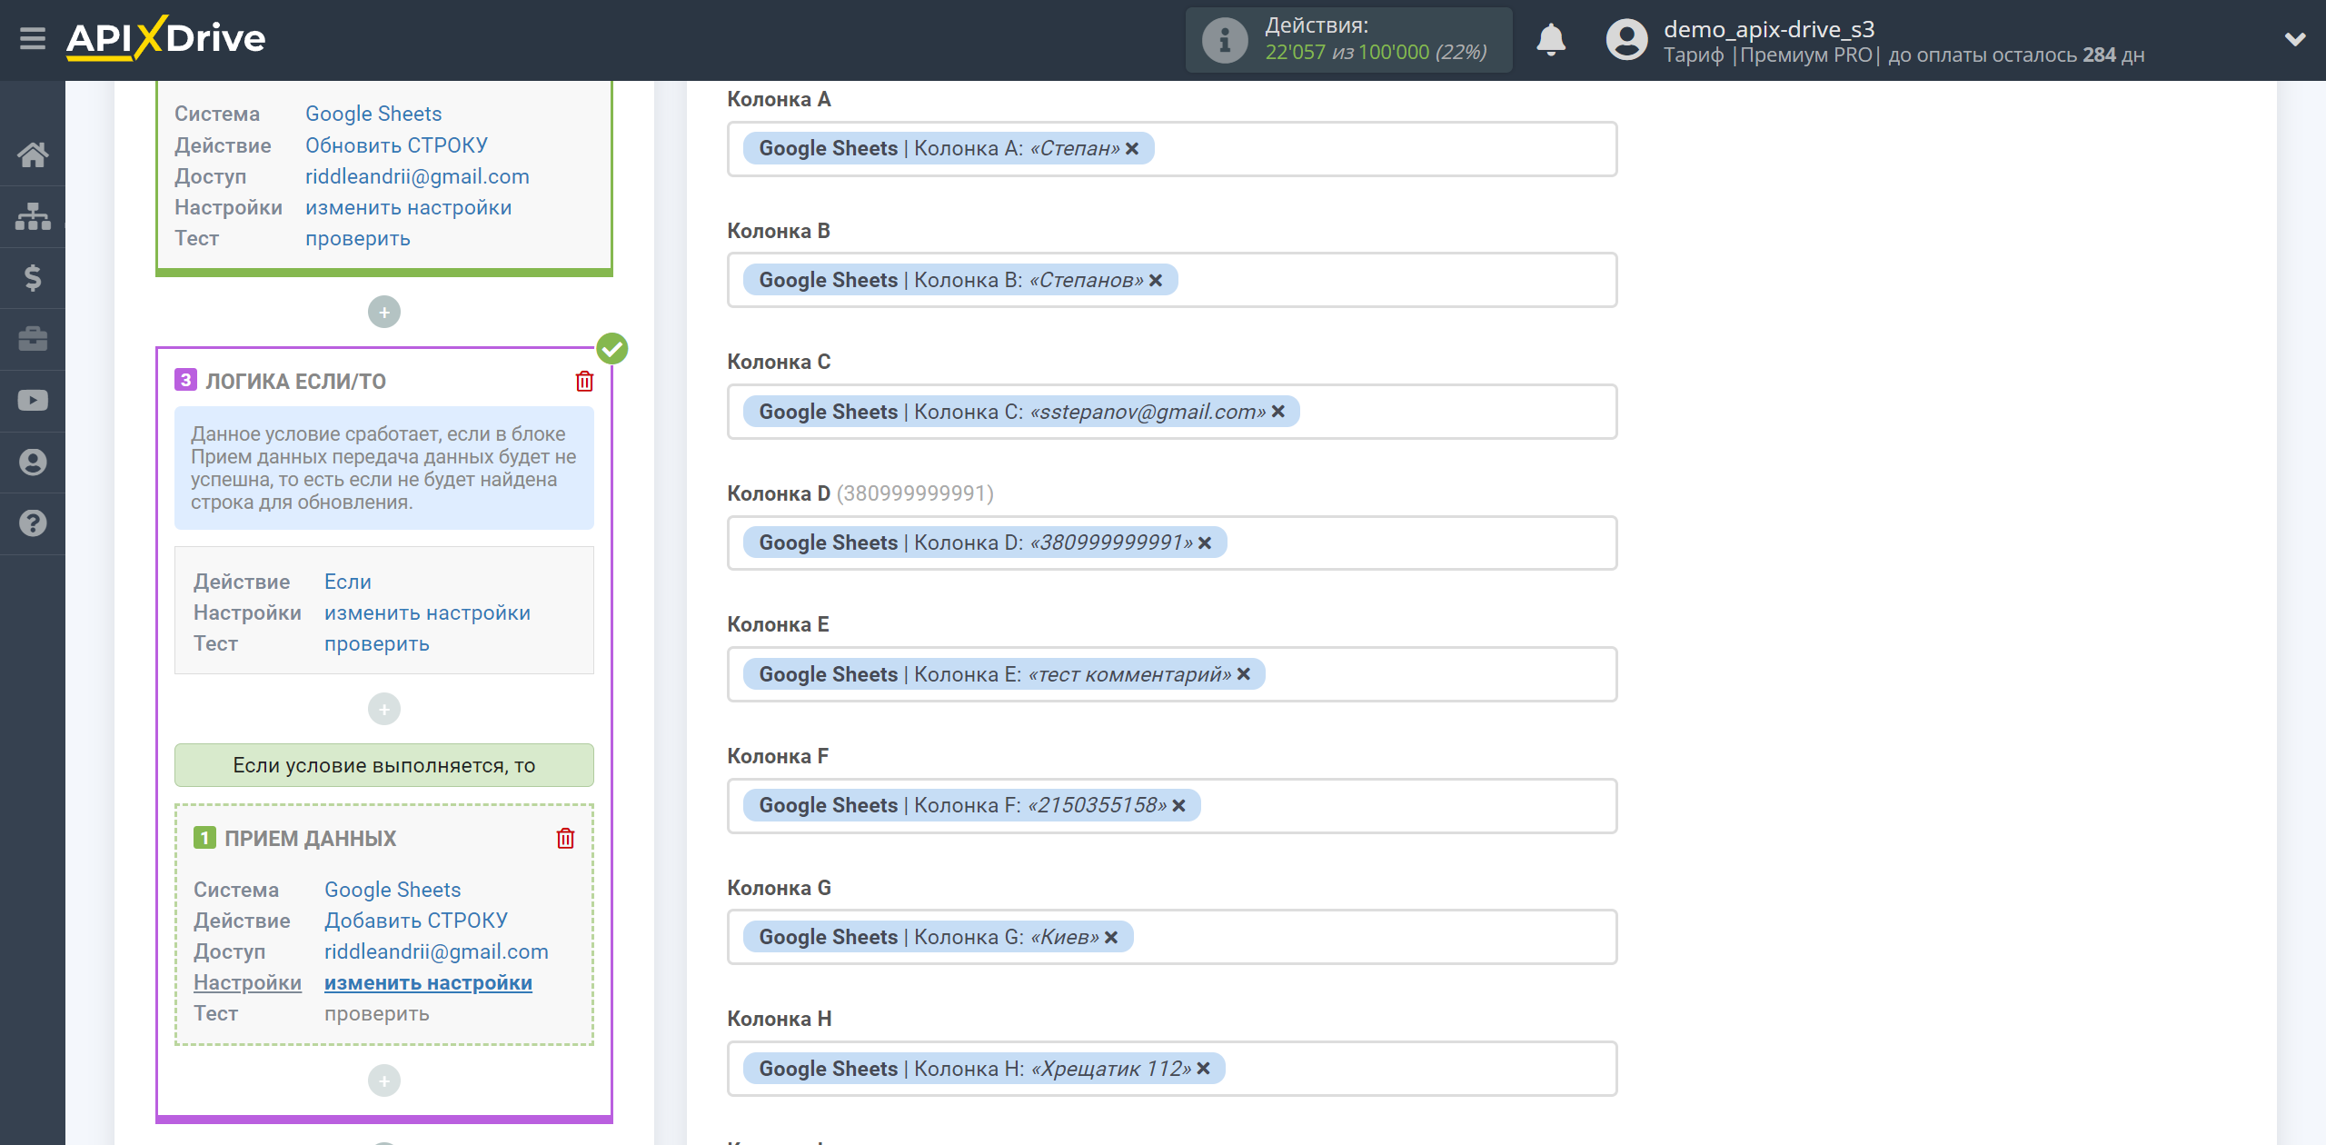The width and height of the screenshot is (2326, 1145).
Task: Click the user avatar icon
Action: tap(1626, 40)
